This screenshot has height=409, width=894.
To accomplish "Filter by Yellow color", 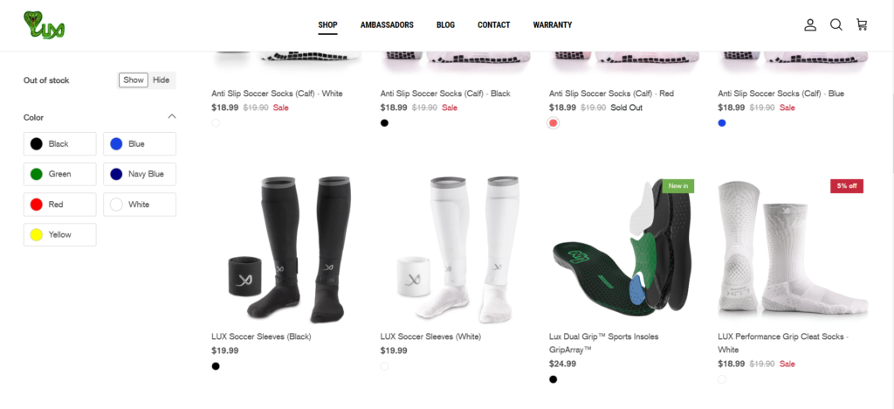I will point(60,234).
